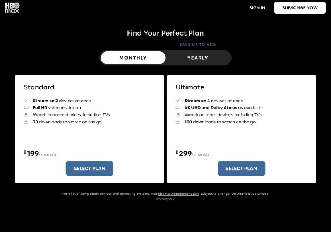The width and height of the screenshot is (331, 232).
Task: Select Plan for the Ultimate tier
Action: [x=241, y=168]
